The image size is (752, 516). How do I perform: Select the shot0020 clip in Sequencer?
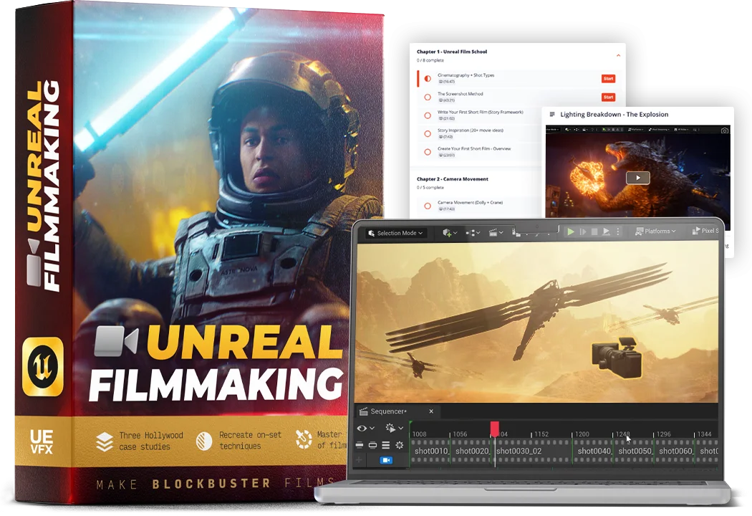[471, 451]
